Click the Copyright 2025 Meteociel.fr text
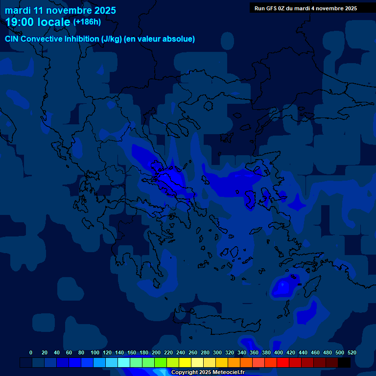The width and height of the screenshot is (376, 376). tap(208, 373)
